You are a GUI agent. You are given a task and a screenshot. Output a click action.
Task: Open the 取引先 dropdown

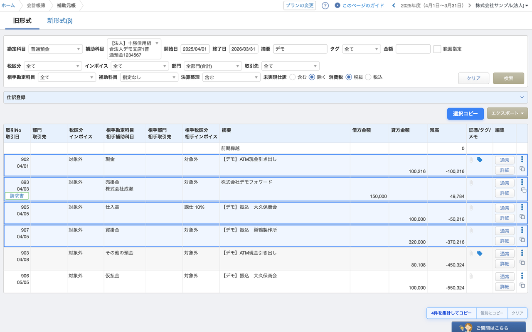(x=290, y=66)
